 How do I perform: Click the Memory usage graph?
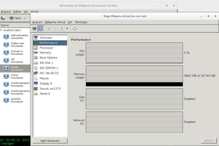pyautogui.click(x=134, y=76)
